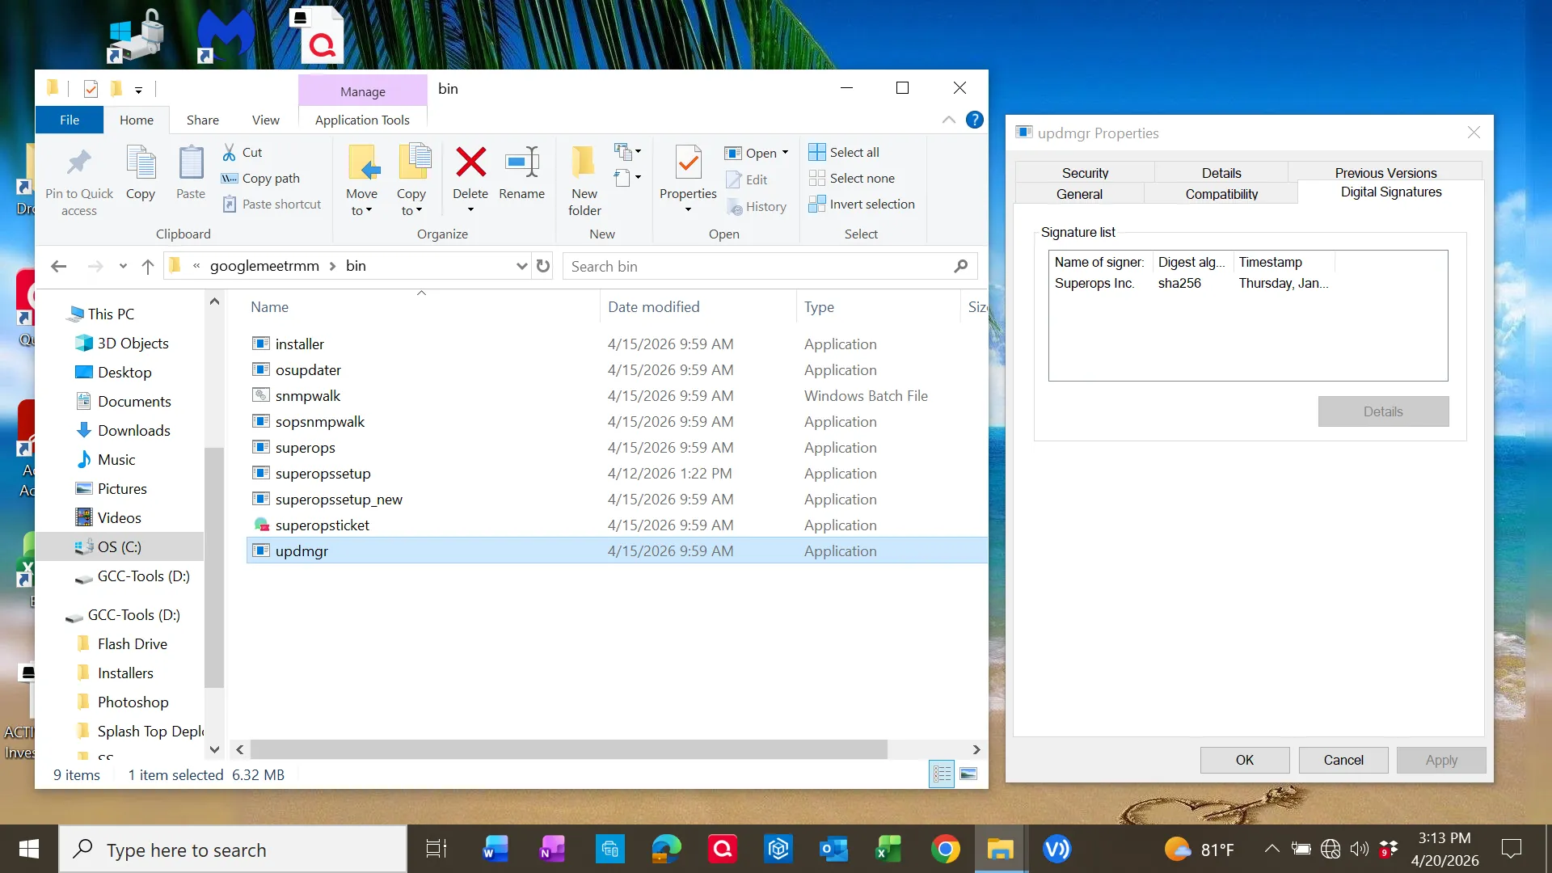1552x873 pixels.
Task: Select the Copy icon in the ribbon
Action: 141,172
